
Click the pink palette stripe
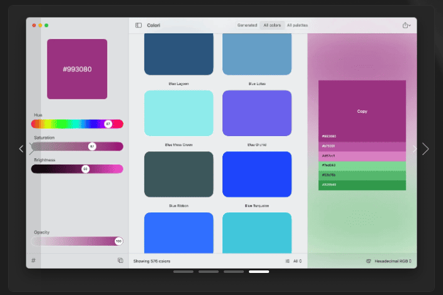point(362,156)
